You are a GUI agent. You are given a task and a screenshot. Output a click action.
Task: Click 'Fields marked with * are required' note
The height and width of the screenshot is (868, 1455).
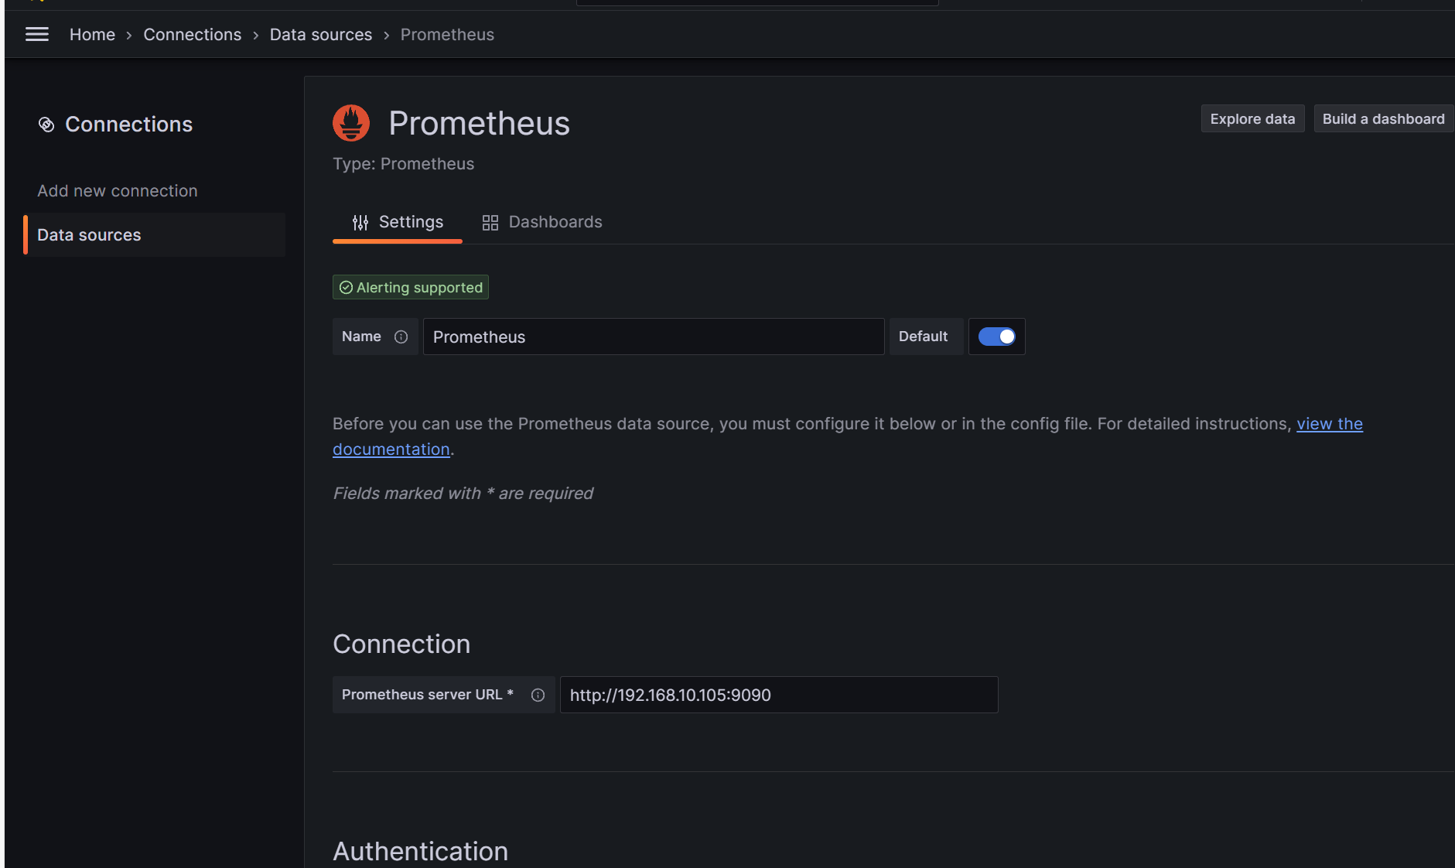coord(463,494)
